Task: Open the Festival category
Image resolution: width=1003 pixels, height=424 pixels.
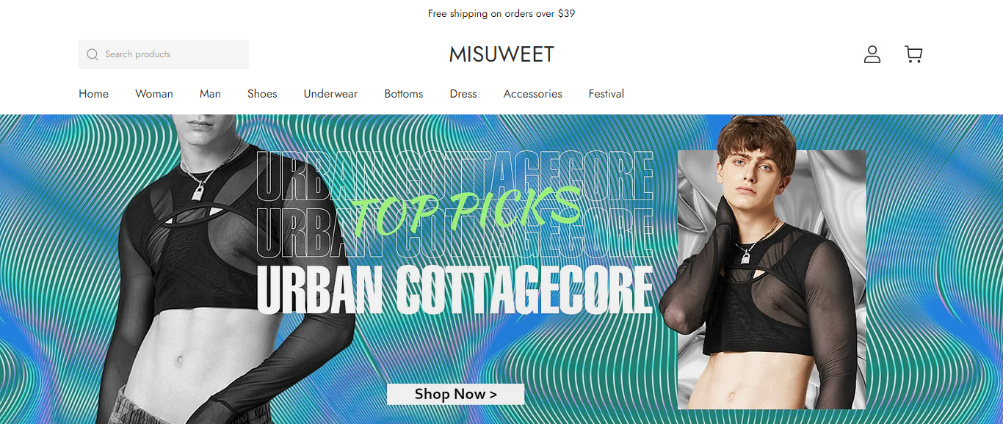Action: (x=606, y=94)
